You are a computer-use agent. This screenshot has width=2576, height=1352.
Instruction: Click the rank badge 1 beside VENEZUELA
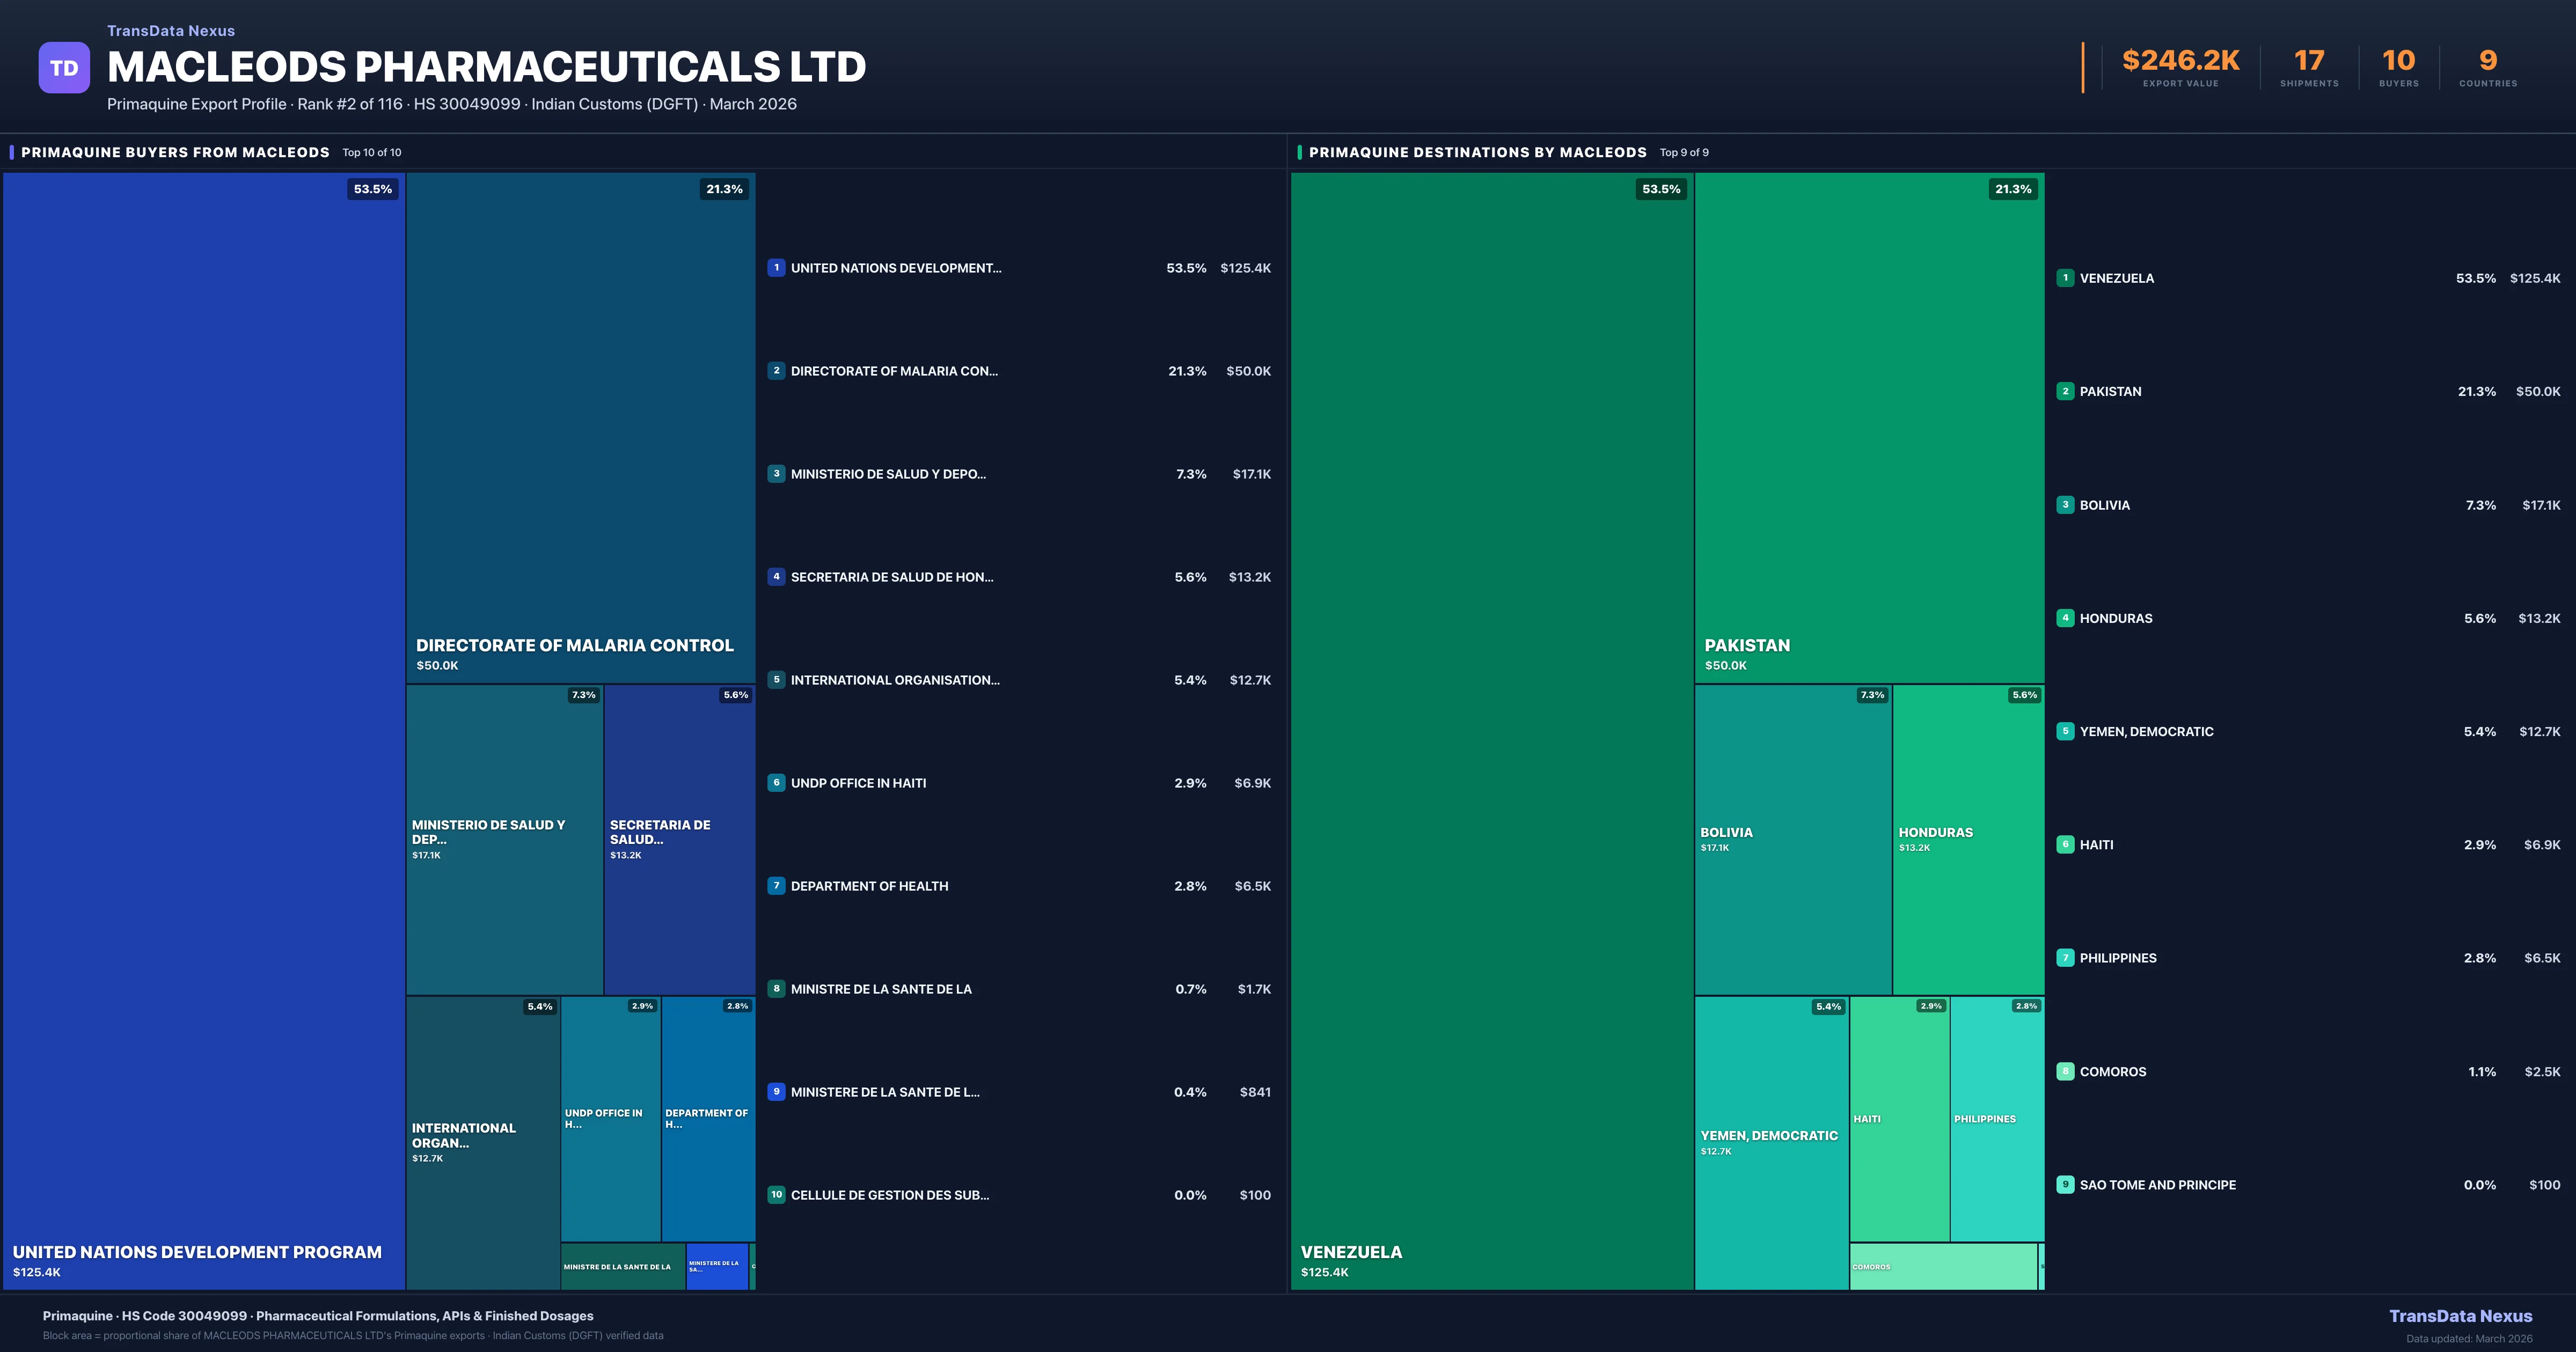[2066, 278]
